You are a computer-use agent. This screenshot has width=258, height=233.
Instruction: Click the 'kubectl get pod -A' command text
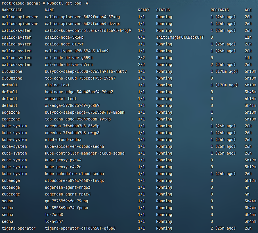click(x=68, y=3)
